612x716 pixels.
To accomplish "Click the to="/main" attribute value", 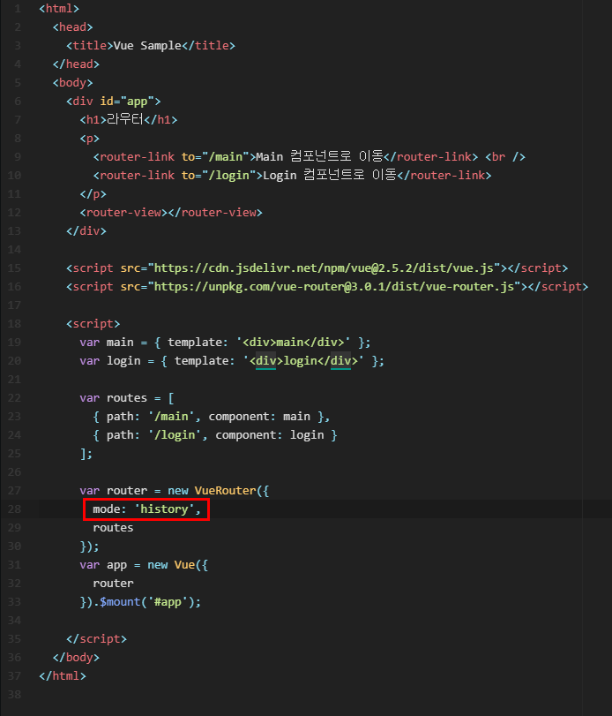I will pos(215,157).
